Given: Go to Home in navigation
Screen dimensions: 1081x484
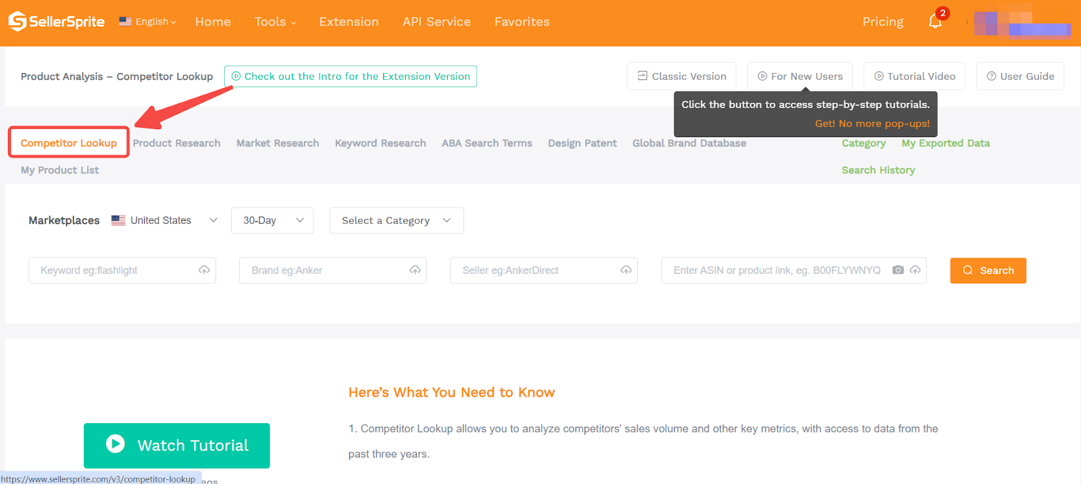Looking at the screenshot, I should coord(213,22).
